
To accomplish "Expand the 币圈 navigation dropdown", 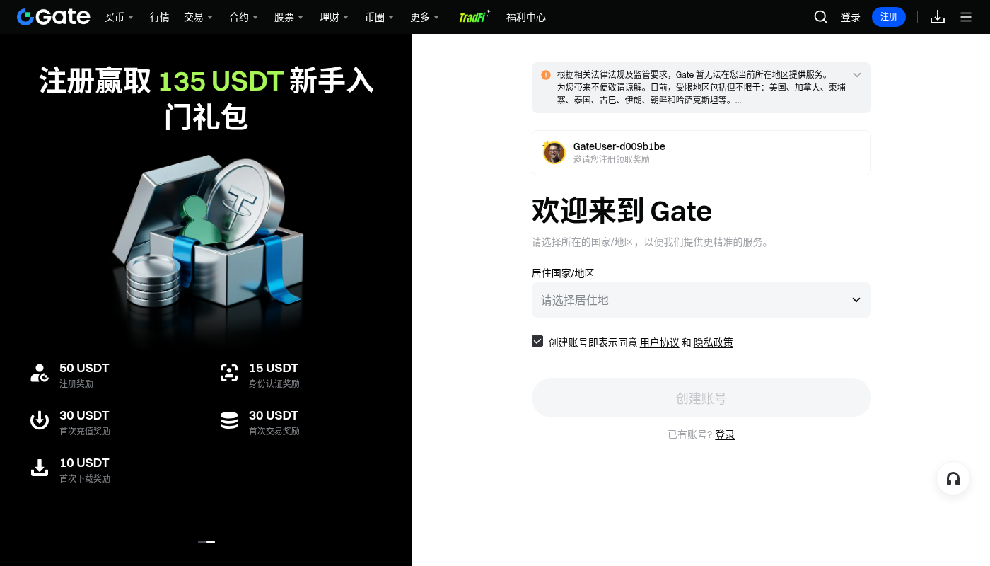I will coord(379,17).
